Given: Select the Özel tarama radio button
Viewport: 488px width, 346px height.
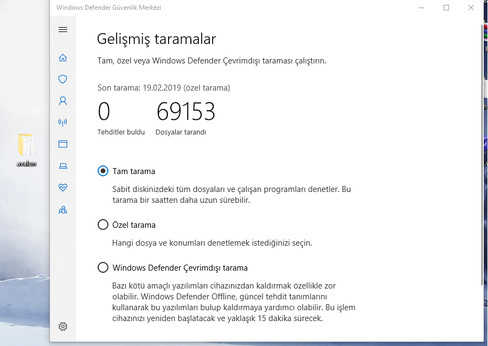Looking at the screenshot, I should coord(103,225).
